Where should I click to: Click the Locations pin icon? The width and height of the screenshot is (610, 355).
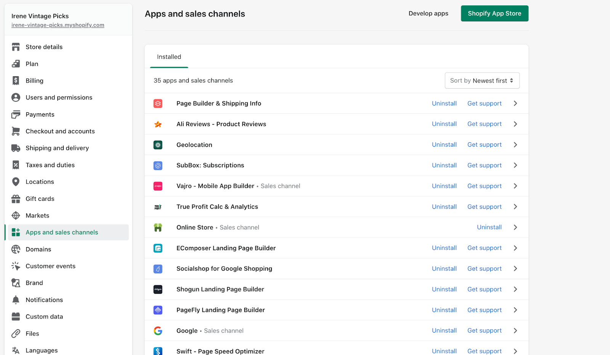coord(16,182)
